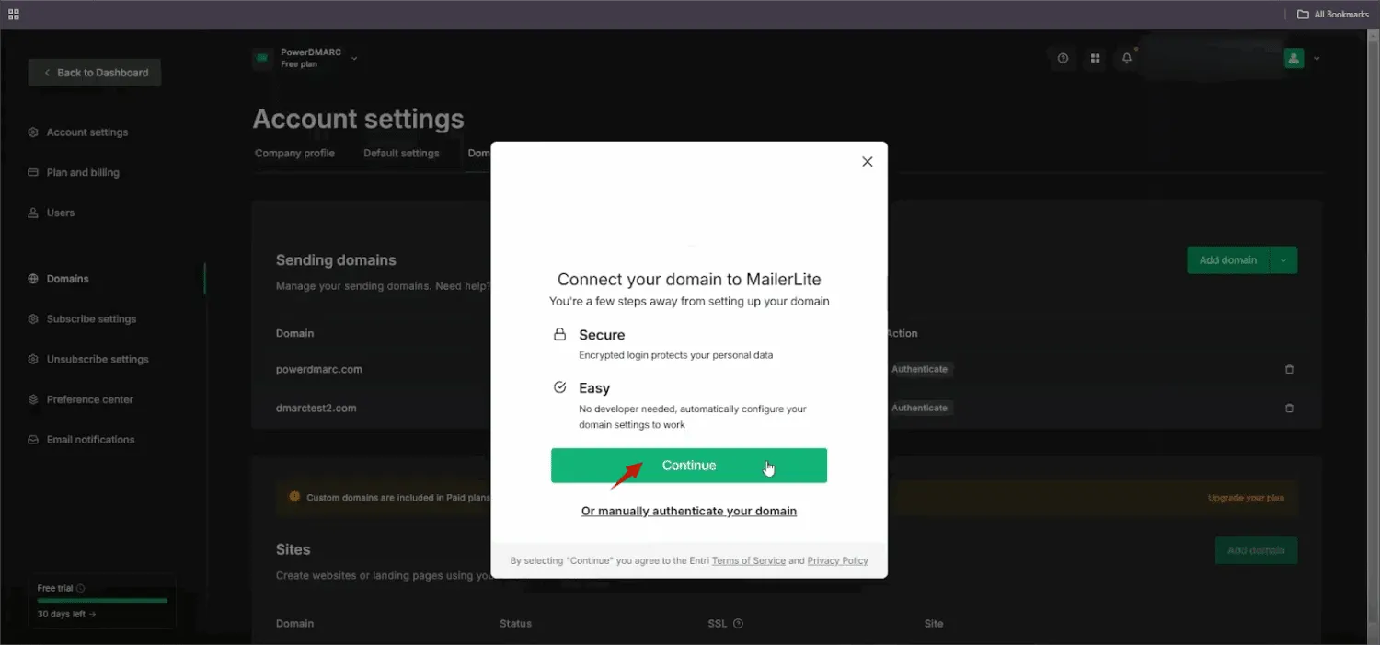1380x645 pixels.
Task: Open Preference center in sidebar
Action: point(90,399)
